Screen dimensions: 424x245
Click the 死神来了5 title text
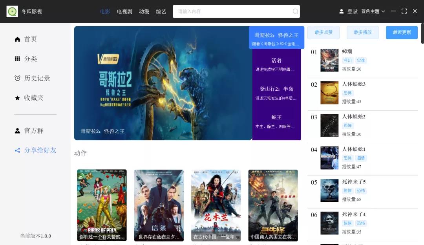point(354,182)
